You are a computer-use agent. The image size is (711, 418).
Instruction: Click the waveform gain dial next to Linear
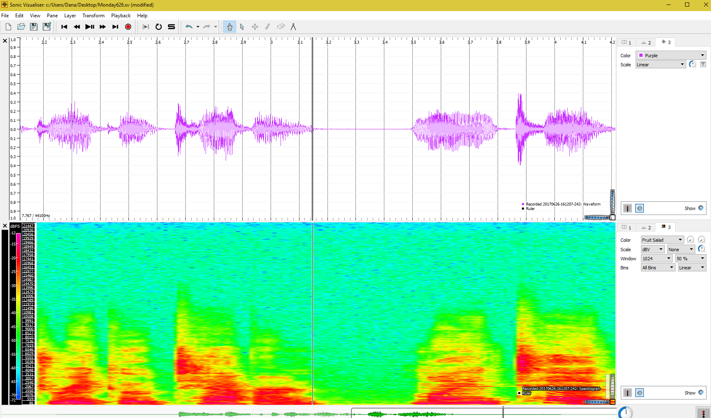pyautogui.click(x=692, y=65)
